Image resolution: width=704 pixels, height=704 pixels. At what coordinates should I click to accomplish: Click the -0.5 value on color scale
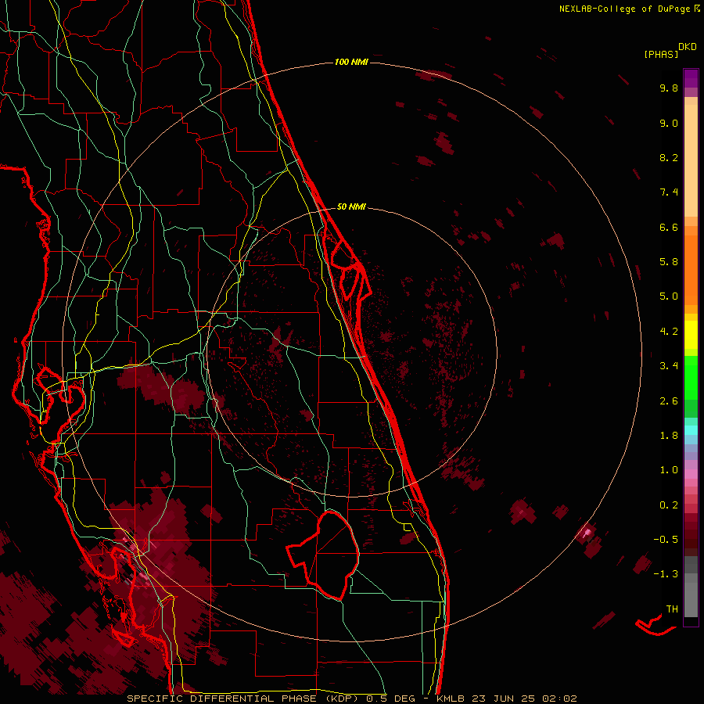click(x=666, y=540)
